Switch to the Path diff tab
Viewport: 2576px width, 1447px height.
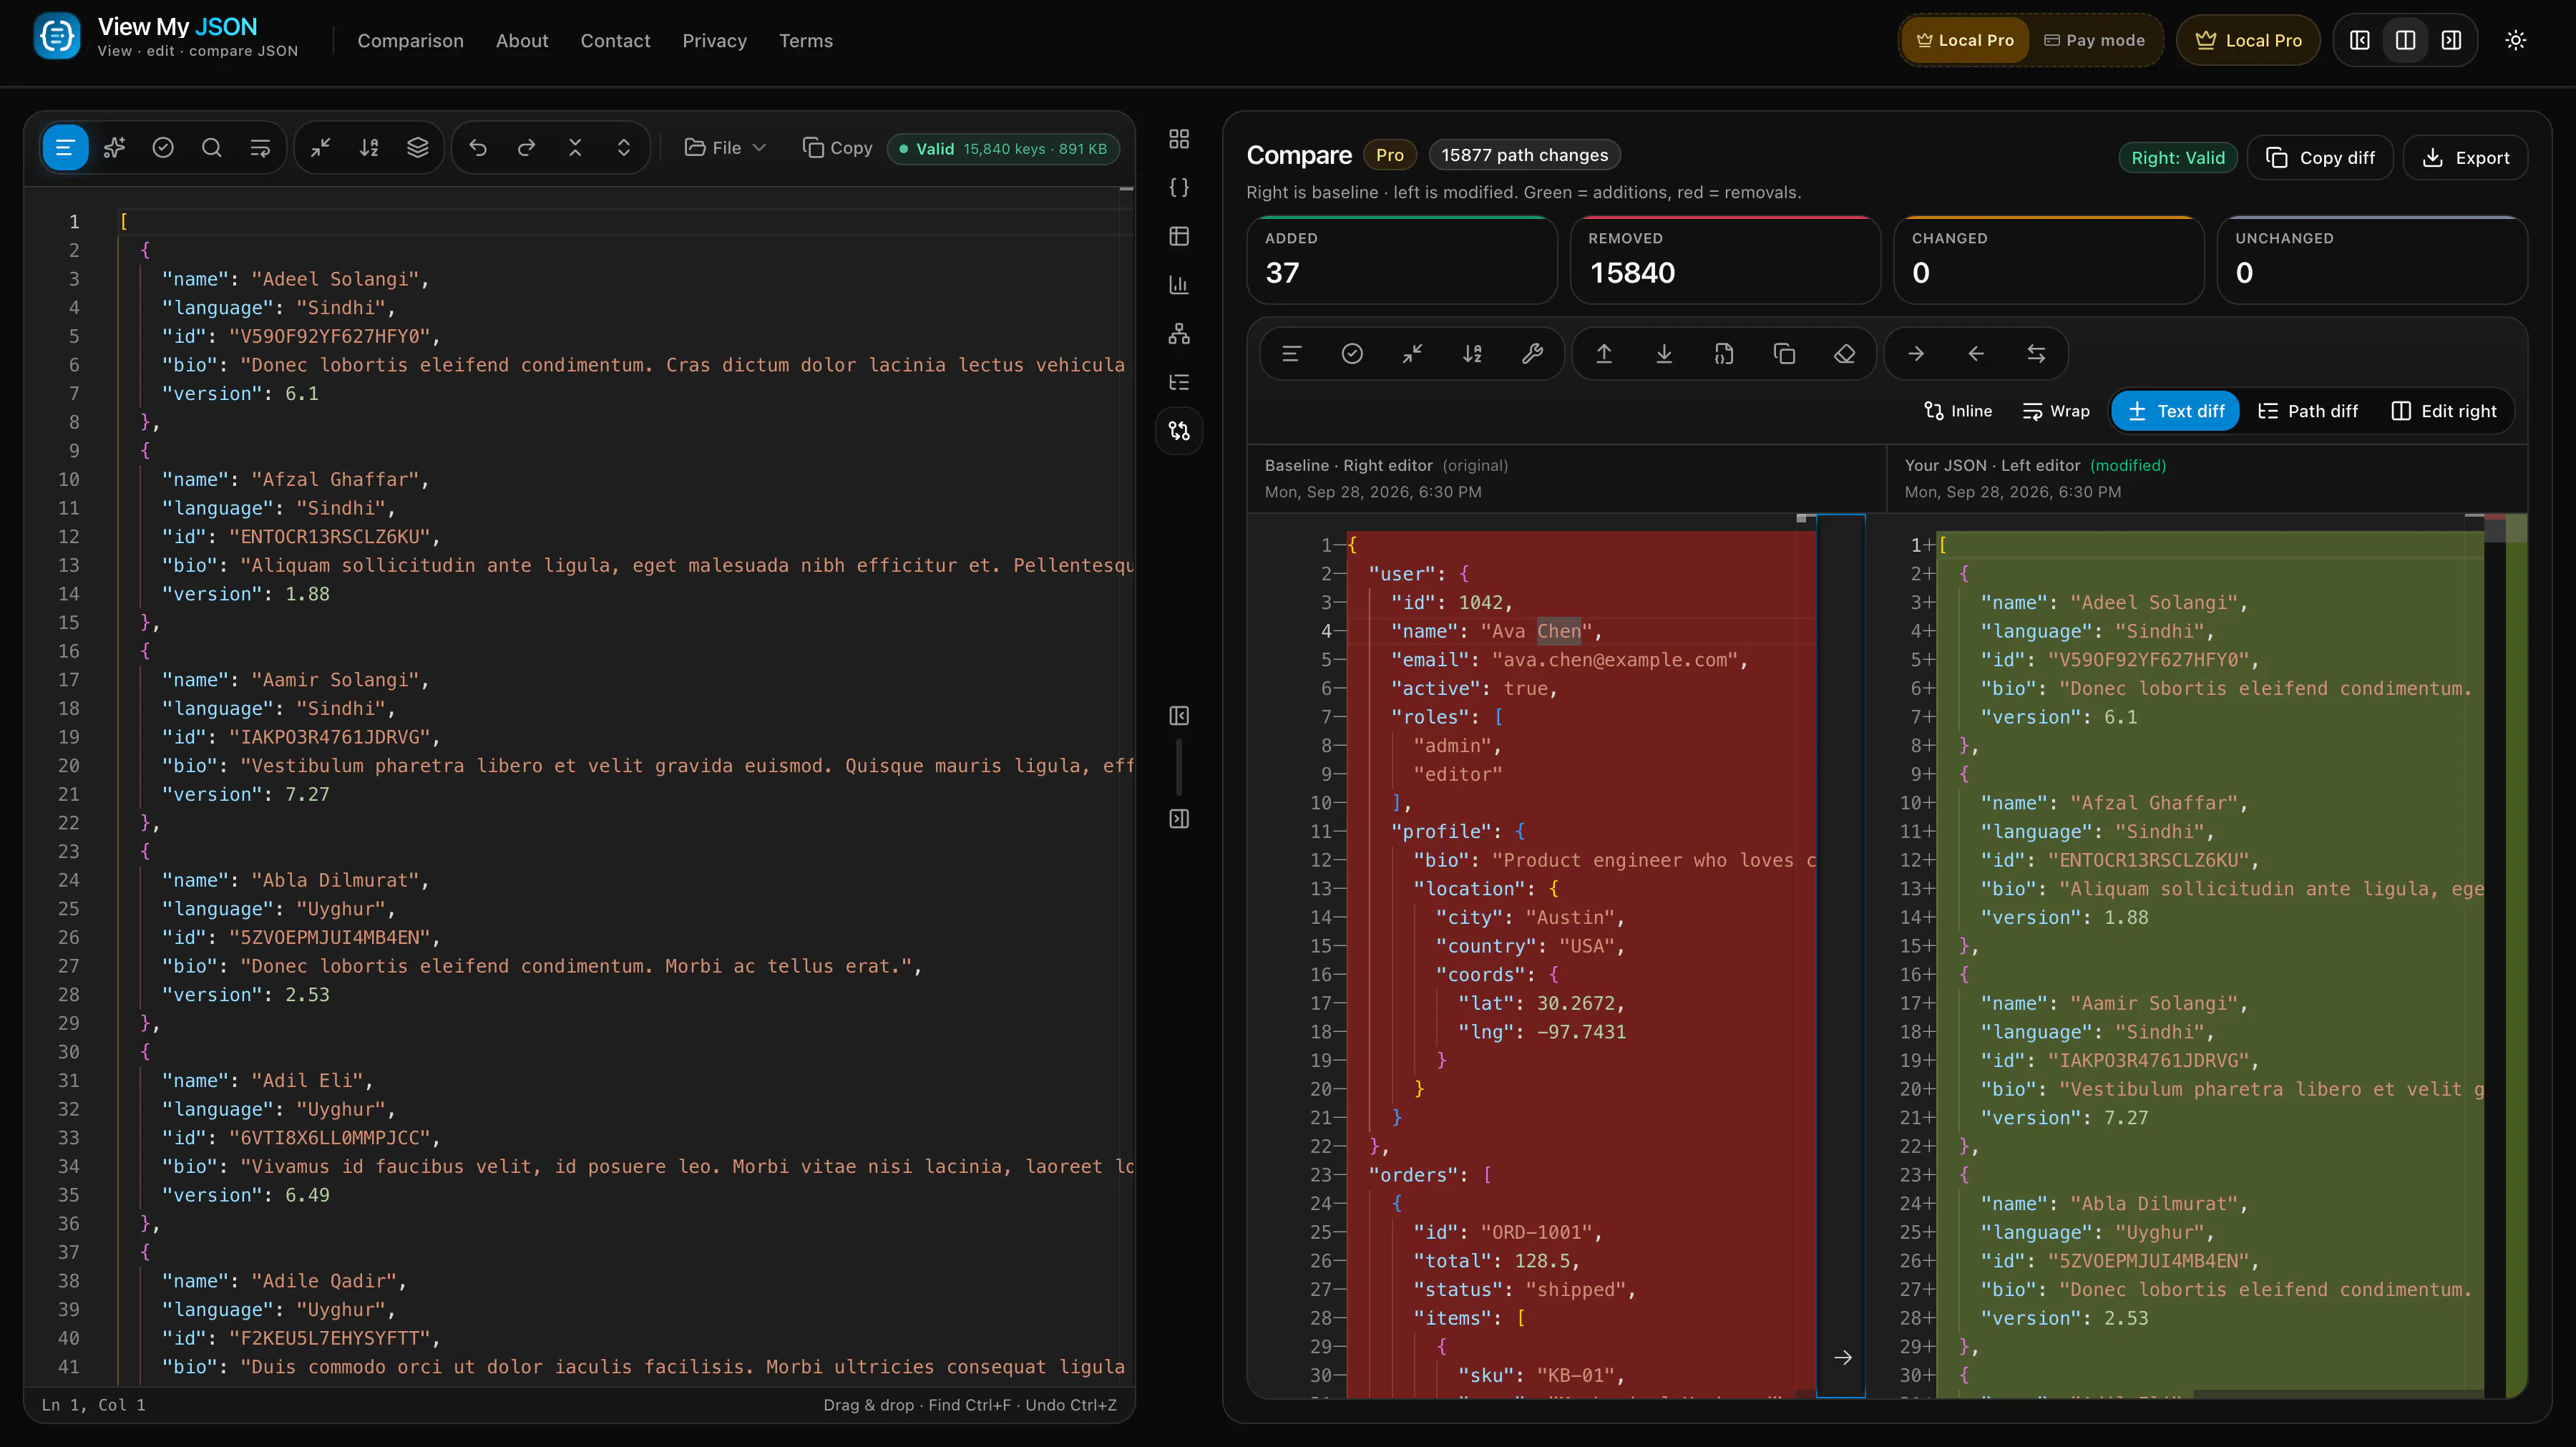(2308, 411)
